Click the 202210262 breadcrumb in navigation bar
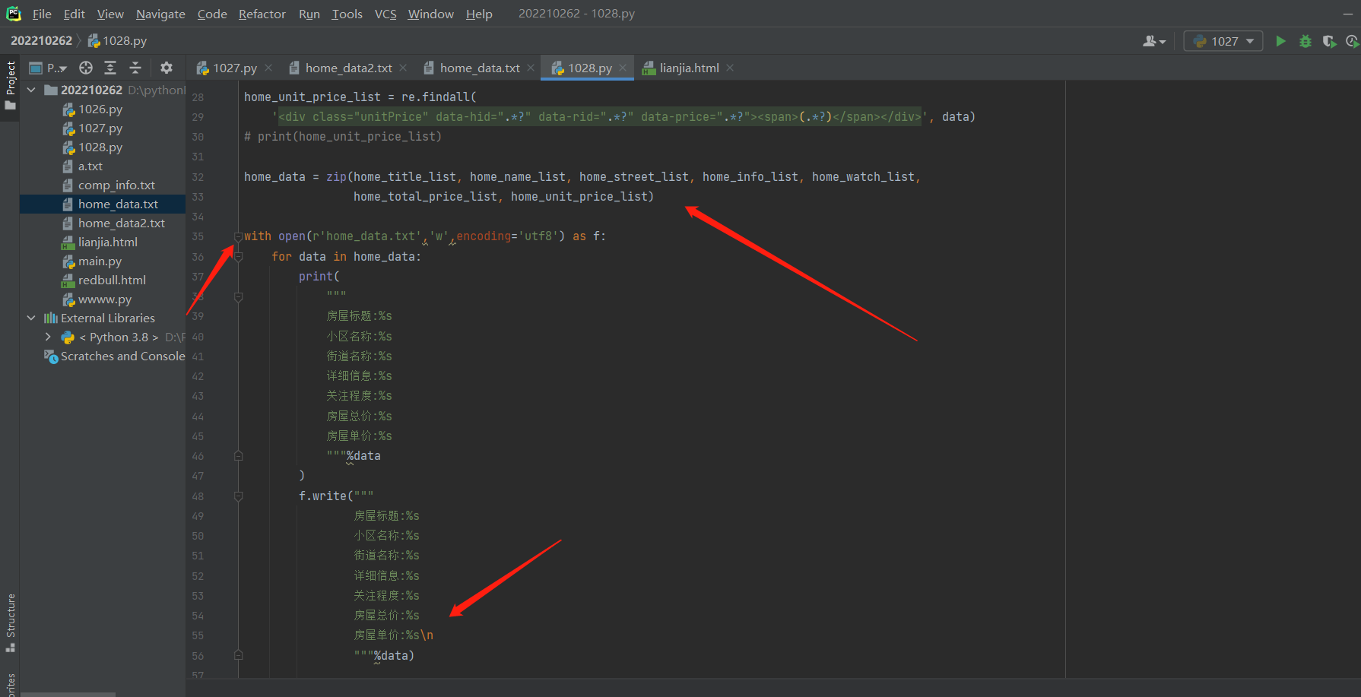This screenshot has height=697, width=1361. [41, 40]
